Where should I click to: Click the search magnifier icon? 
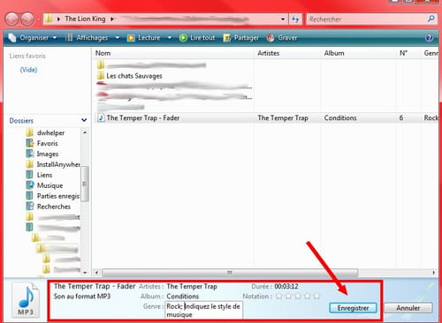pos(431,19)
